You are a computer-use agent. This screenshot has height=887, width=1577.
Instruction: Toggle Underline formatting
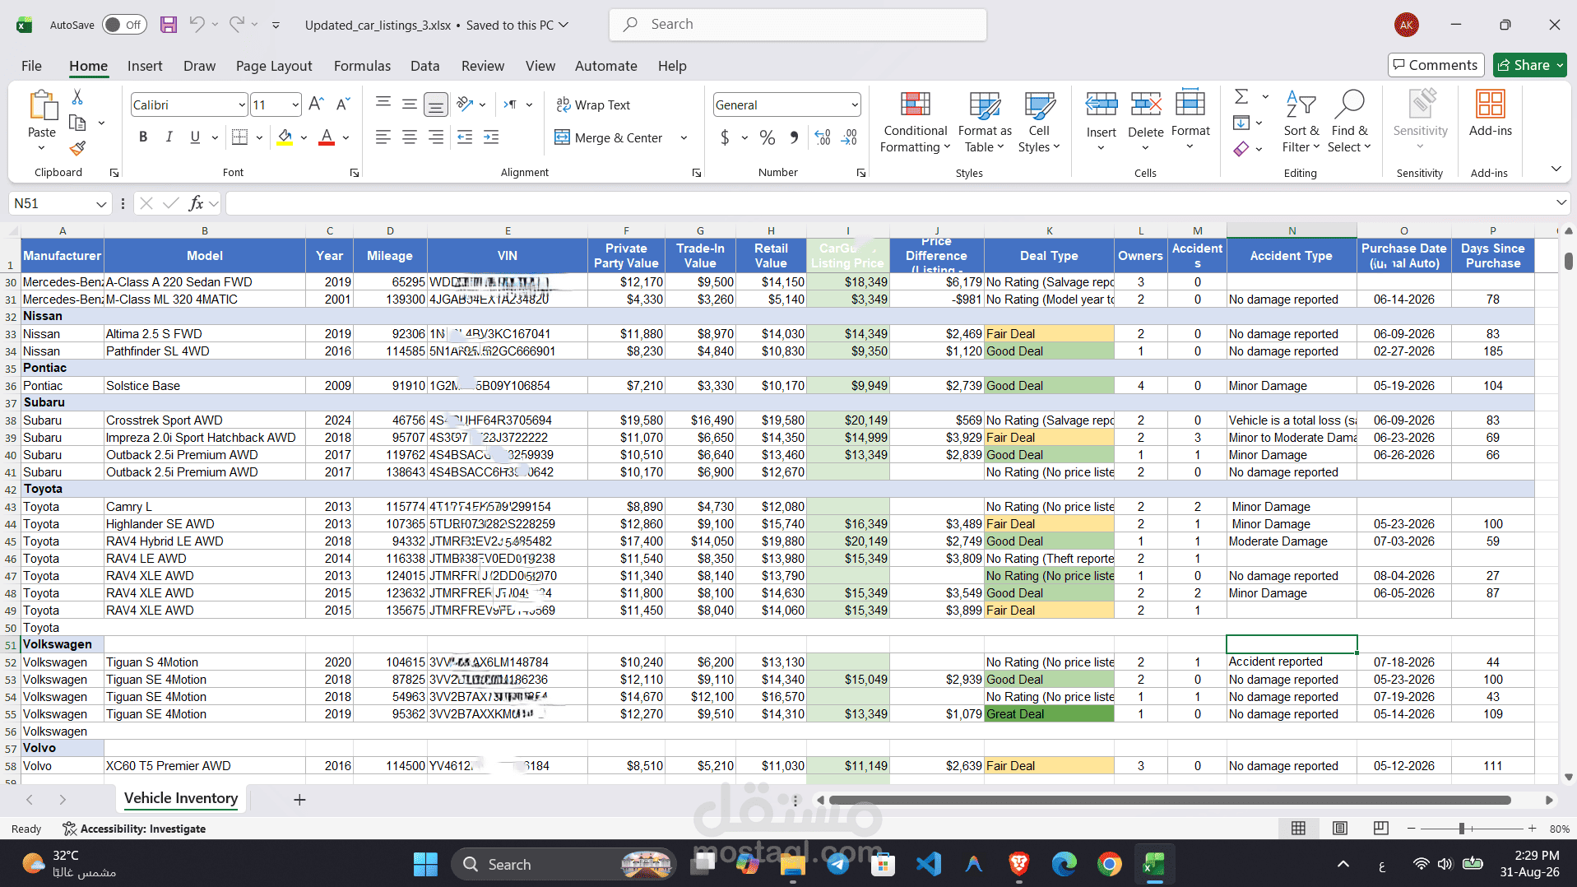click(195, 137)
